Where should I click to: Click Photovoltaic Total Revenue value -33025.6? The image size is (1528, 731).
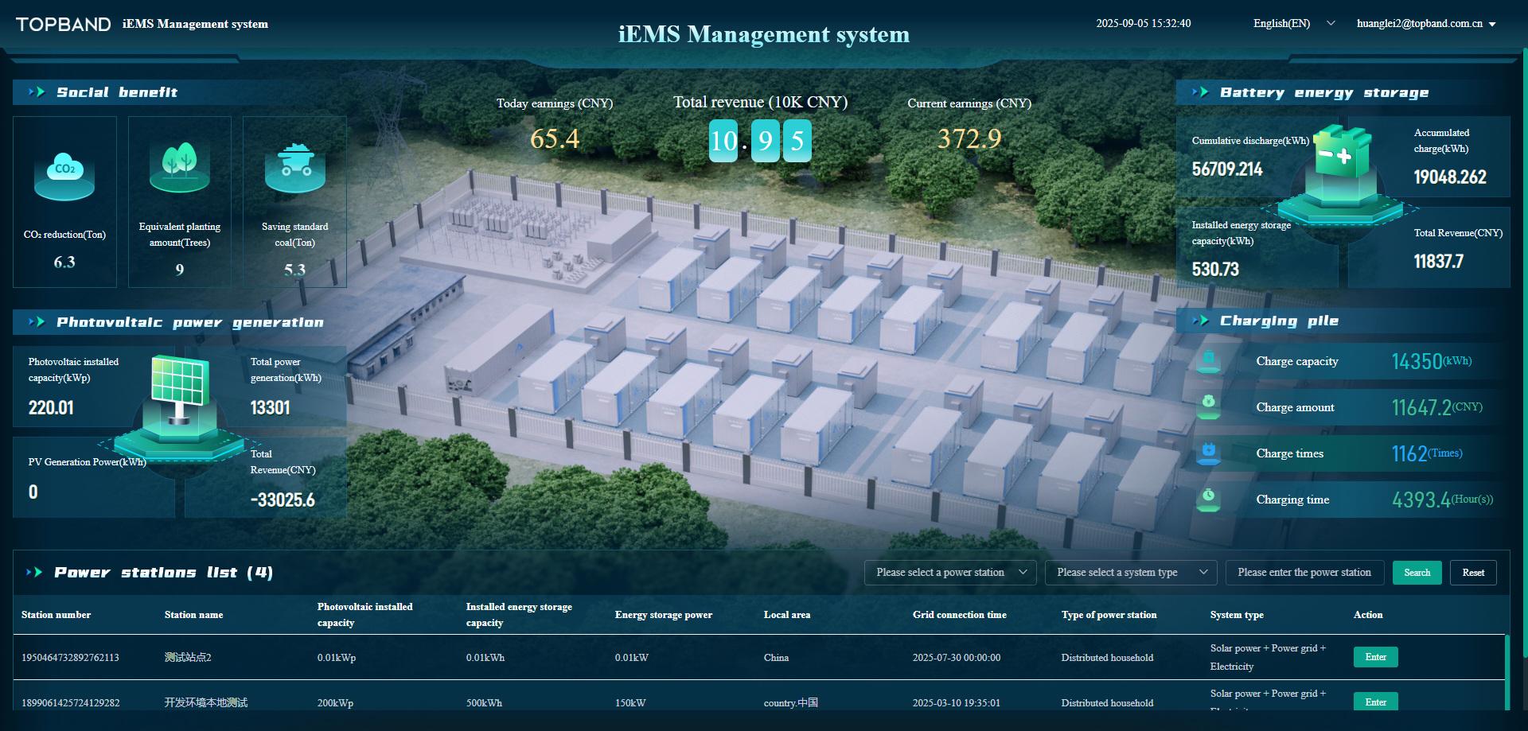(283, 500)
